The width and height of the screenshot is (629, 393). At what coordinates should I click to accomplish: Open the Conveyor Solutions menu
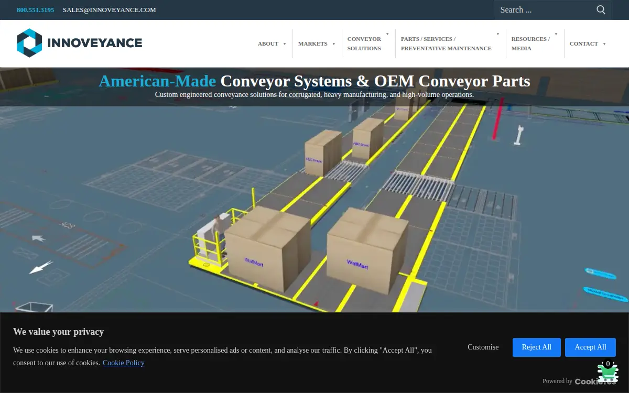(x=364, y=43)
